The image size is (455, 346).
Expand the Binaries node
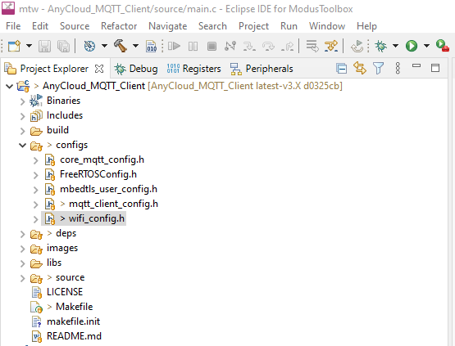23,101
